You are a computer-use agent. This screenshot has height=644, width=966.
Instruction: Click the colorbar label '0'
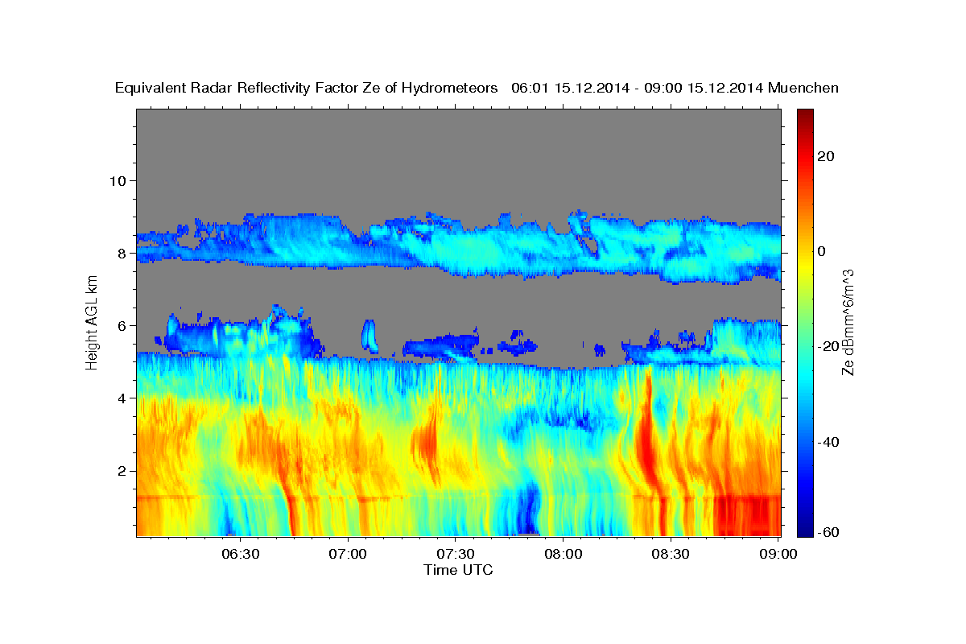pyautogui.click(x=821, y=251)
